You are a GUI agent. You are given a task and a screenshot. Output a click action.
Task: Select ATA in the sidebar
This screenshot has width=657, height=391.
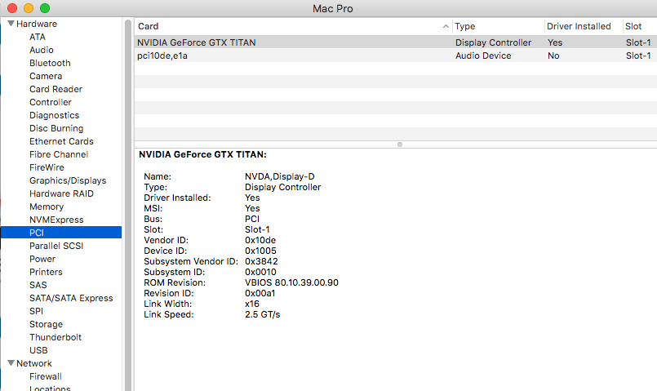click(x=38, y=37)
